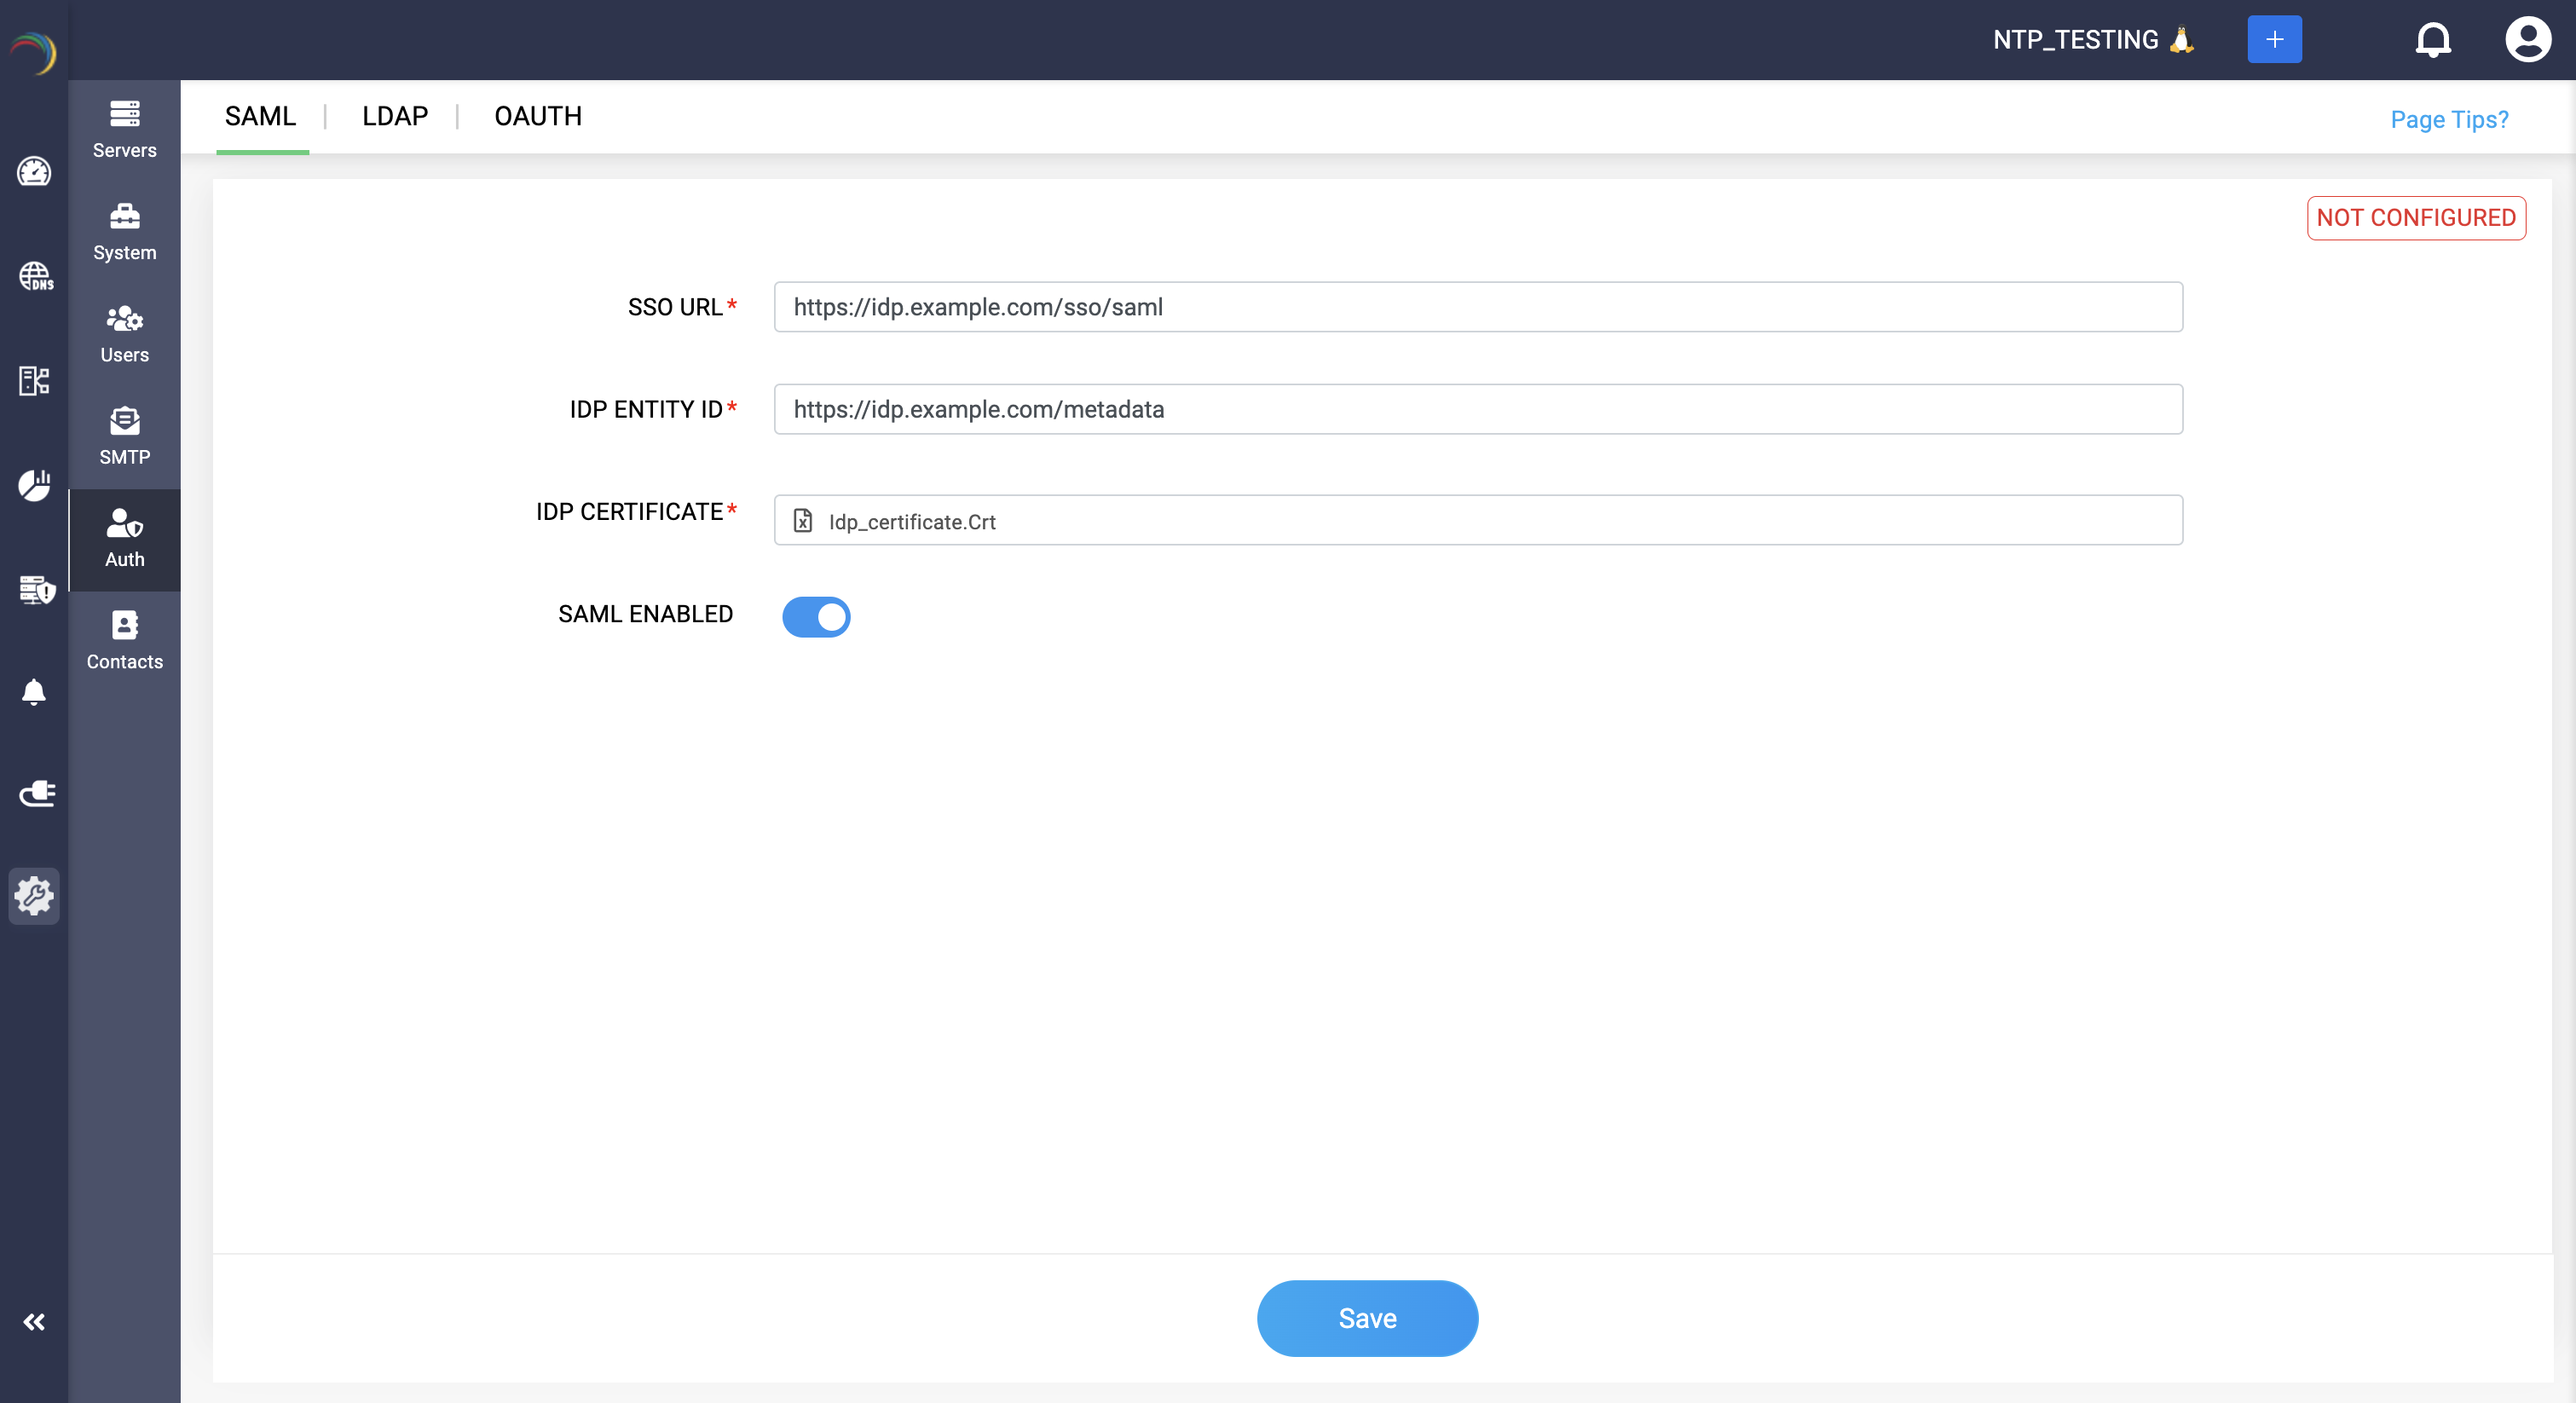Image resolution: width=2576 pixels, height=1403 pixels.
Task: Collapse the sidebar with double-chevron arrow
Action: click(x=34, y=1322)
